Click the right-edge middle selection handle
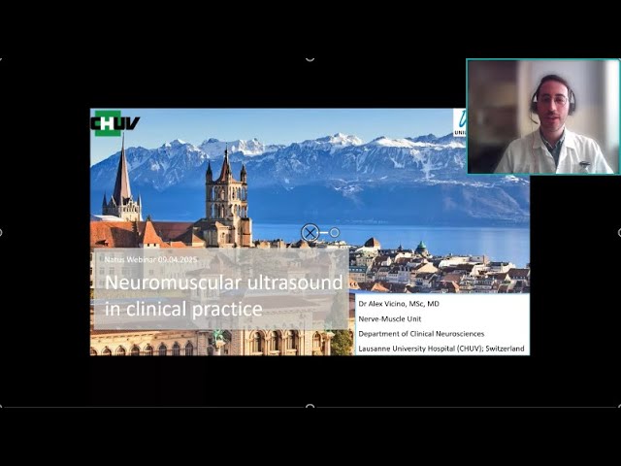Viewport: 621px width, 466px height. tap(619, 233)
